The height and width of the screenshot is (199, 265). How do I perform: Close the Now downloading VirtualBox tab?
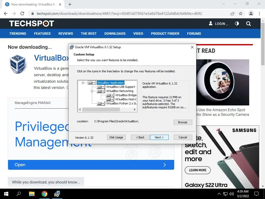(x=60, y=4)
